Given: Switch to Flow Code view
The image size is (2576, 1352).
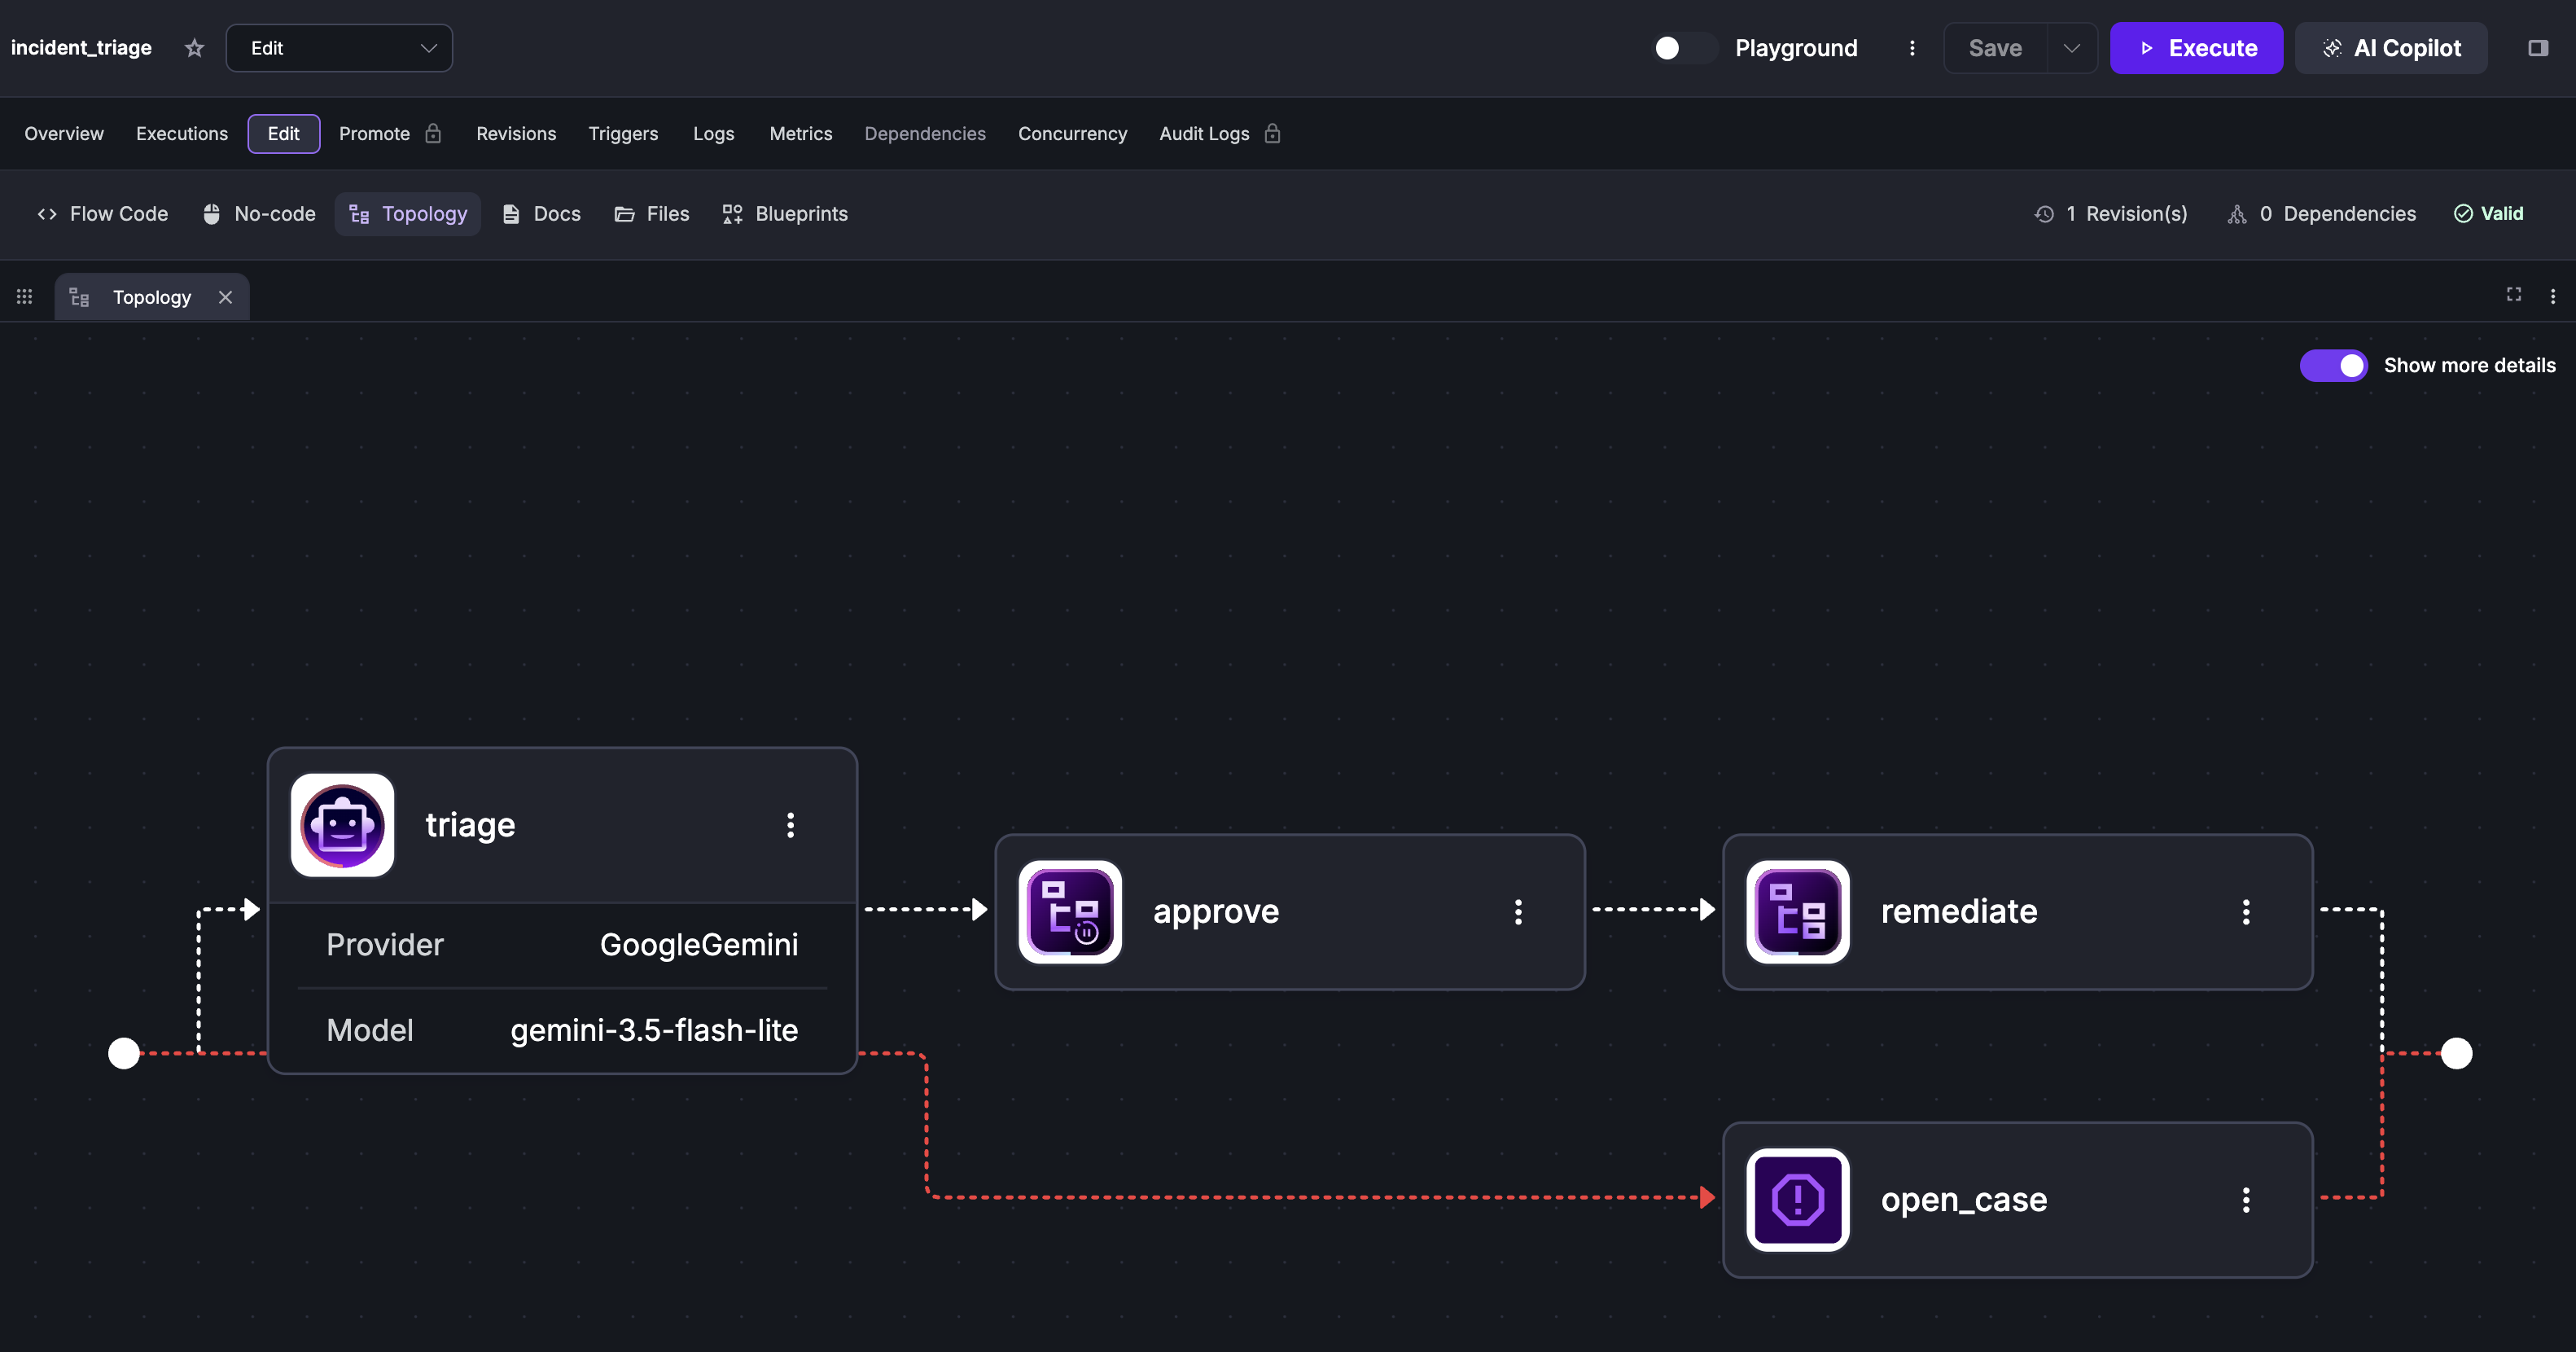Looking at the screenshot, I should click(x=103, y=213).
